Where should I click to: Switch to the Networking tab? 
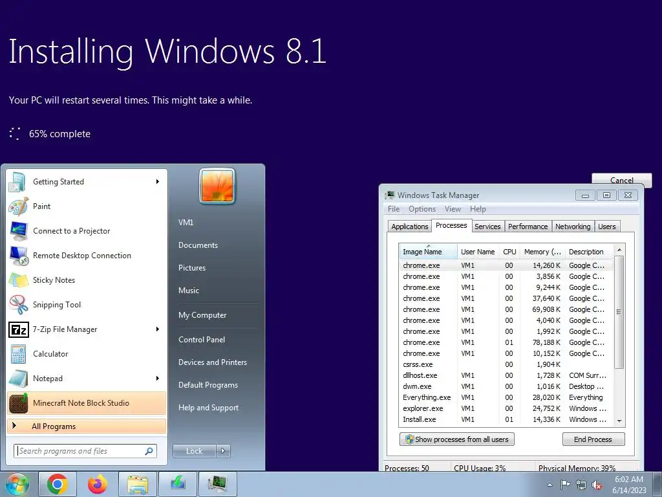[573, 226]
